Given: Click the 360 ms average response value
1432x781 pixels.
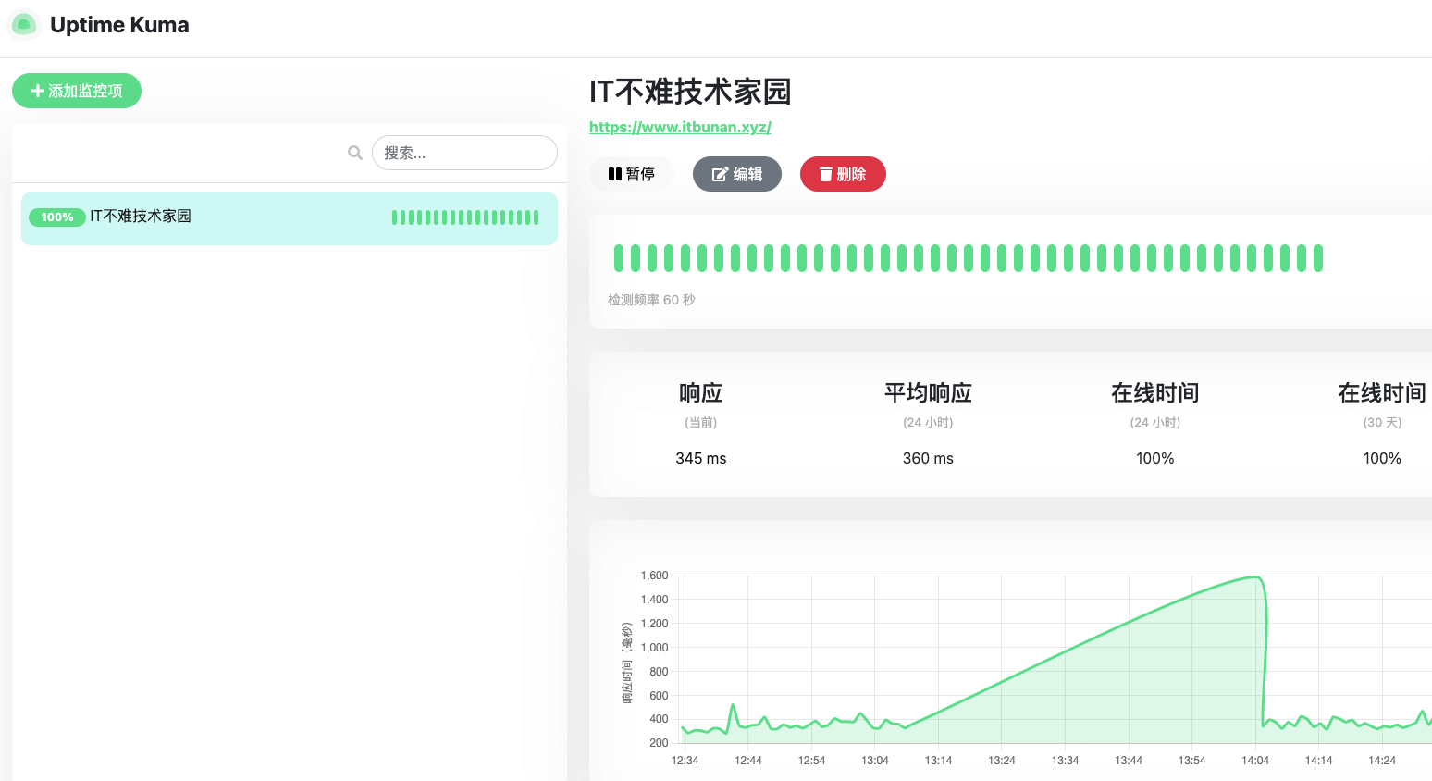Looking at the screenshot, I should [928, 458].
